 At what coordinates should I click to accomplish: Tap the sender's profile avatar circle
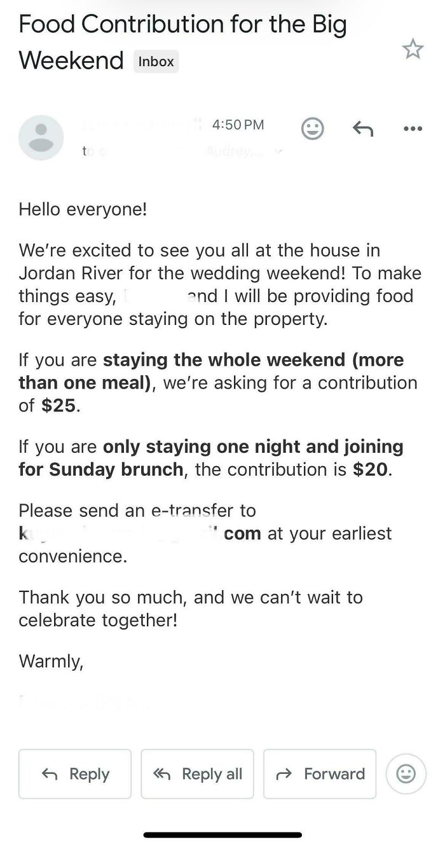pos(41,137)
